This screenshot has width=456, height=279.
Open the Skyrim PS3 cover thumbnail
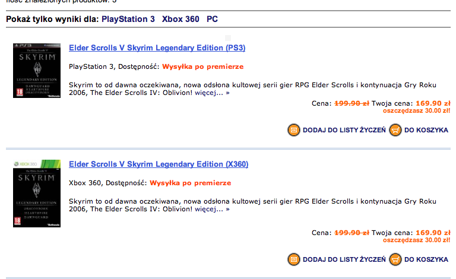37,71
